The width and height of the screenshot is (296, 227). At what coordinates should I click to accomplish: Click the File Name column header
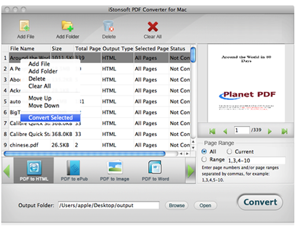coord(30,48)
